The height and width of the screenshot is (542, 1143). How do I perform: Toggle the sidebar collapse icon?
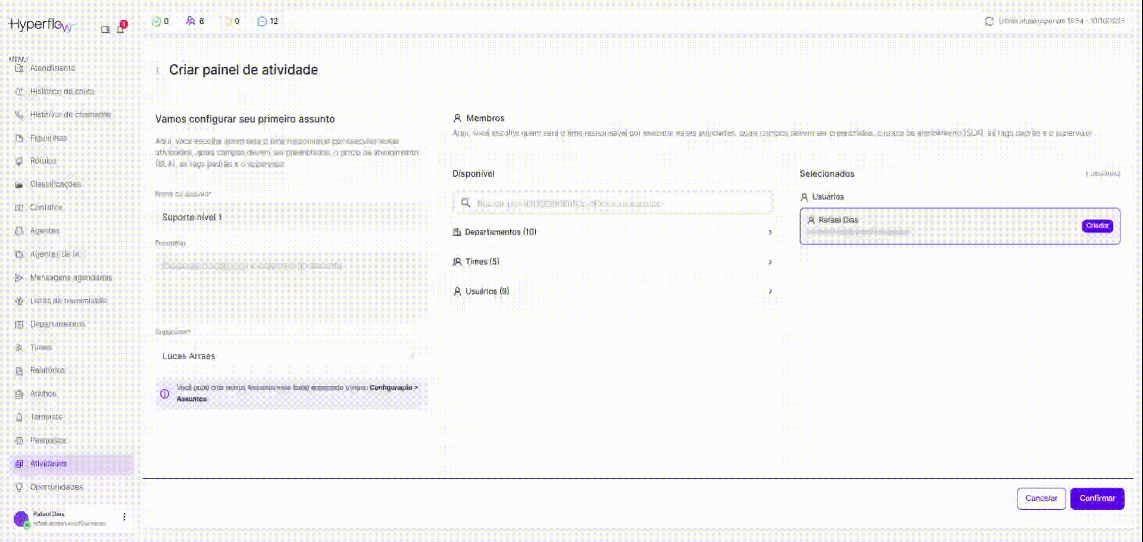click(105, 29)
